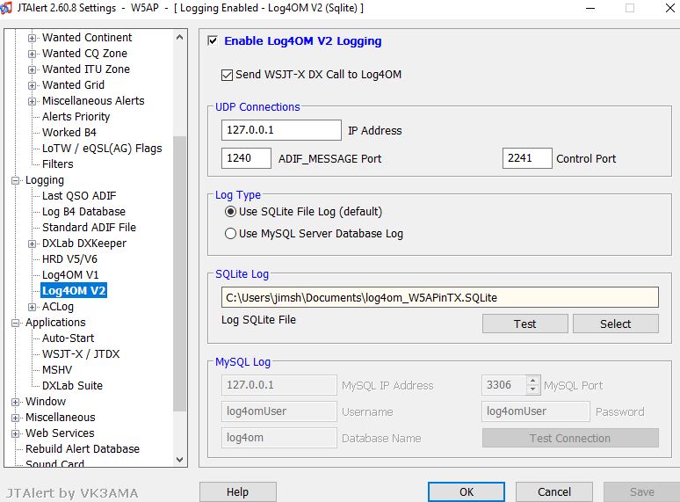Select DXLab DXKeeper label in tree
This screenshot has height=502, width=680.
pos(84,244)
